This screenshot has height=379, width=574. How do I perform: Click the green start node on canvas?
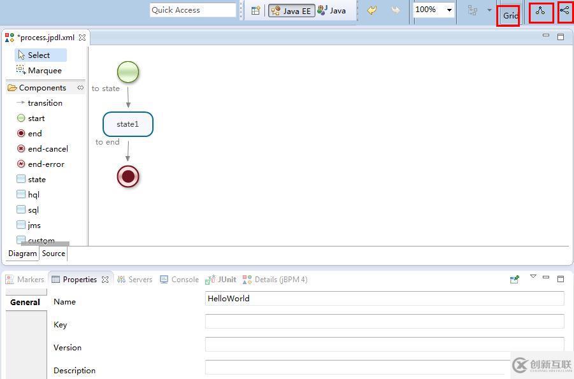[x=128, y=72]
